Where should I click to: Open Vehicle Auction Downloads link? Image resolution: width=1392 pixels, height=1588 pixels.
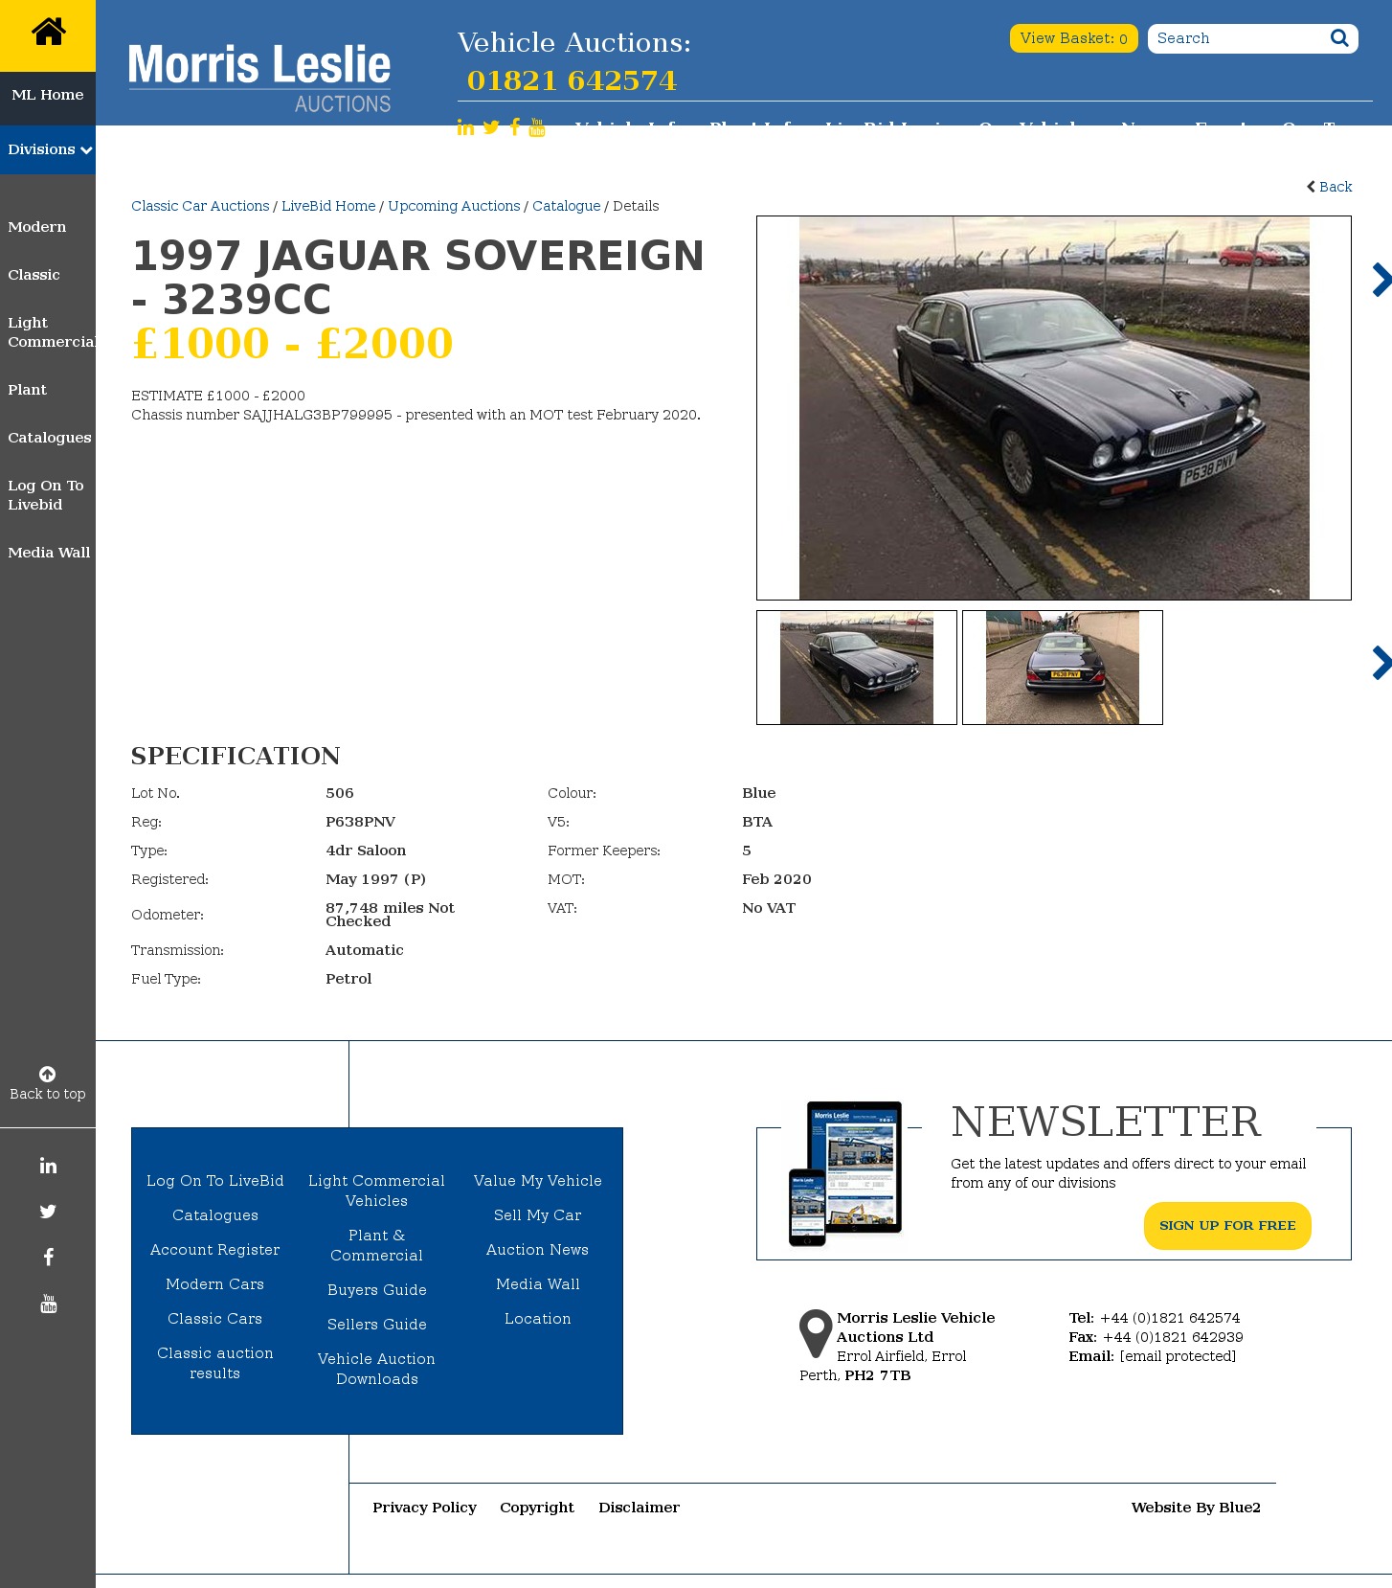coord(377,1369)
